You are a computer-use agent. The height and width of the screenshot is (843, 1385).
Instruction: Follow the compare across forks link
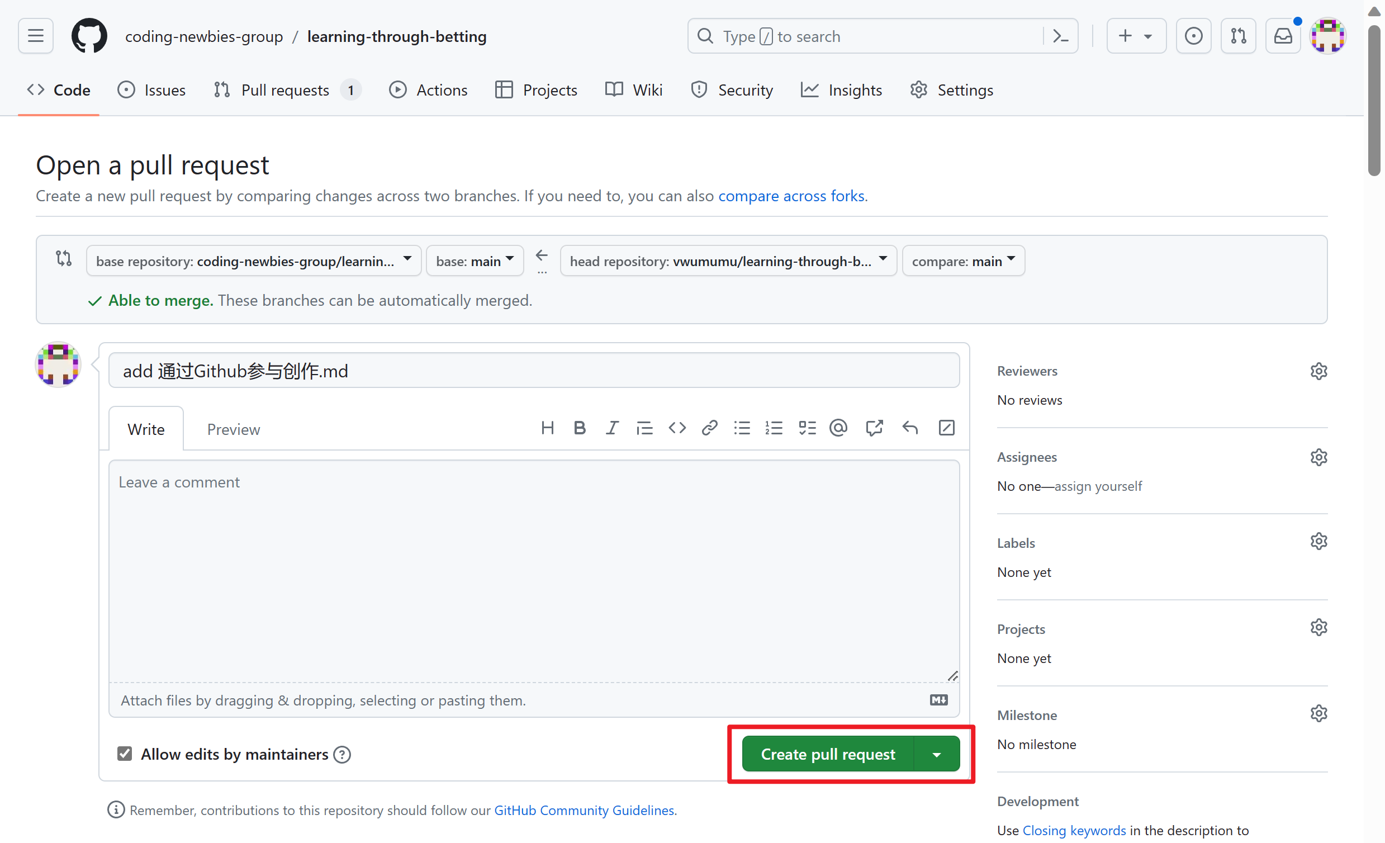click(x=791, y=196)
